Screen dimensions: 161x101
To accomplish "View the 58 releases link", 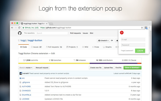I will pos(80,60).
